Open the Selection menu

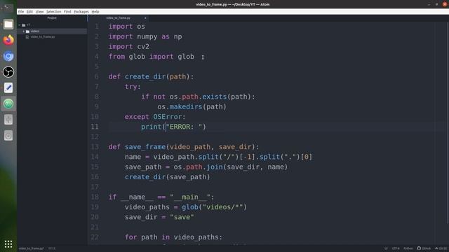point(53,12)
